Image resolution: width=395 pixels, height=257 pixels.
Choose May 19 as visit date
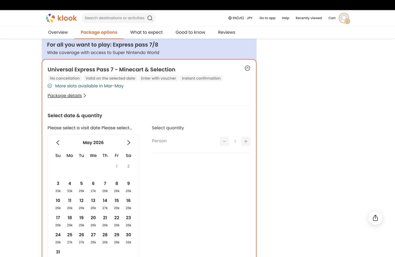[81, 221]
